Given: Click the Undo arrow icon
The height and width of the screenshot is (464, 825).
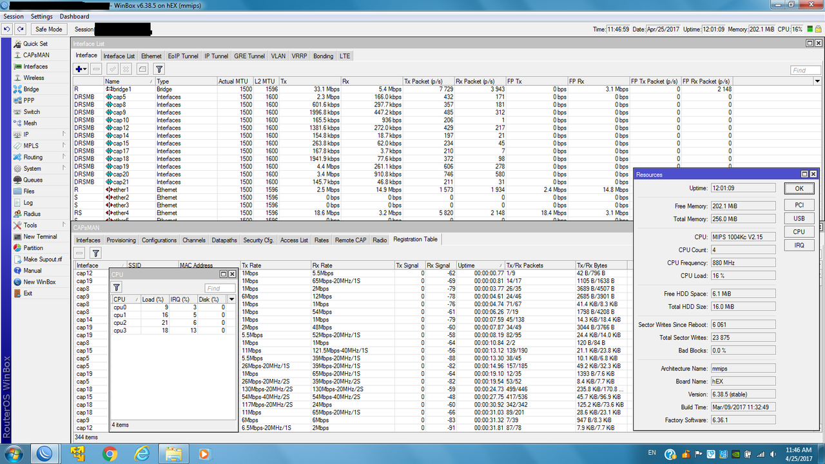Looking at the screenshot, I should click(7, 29).
